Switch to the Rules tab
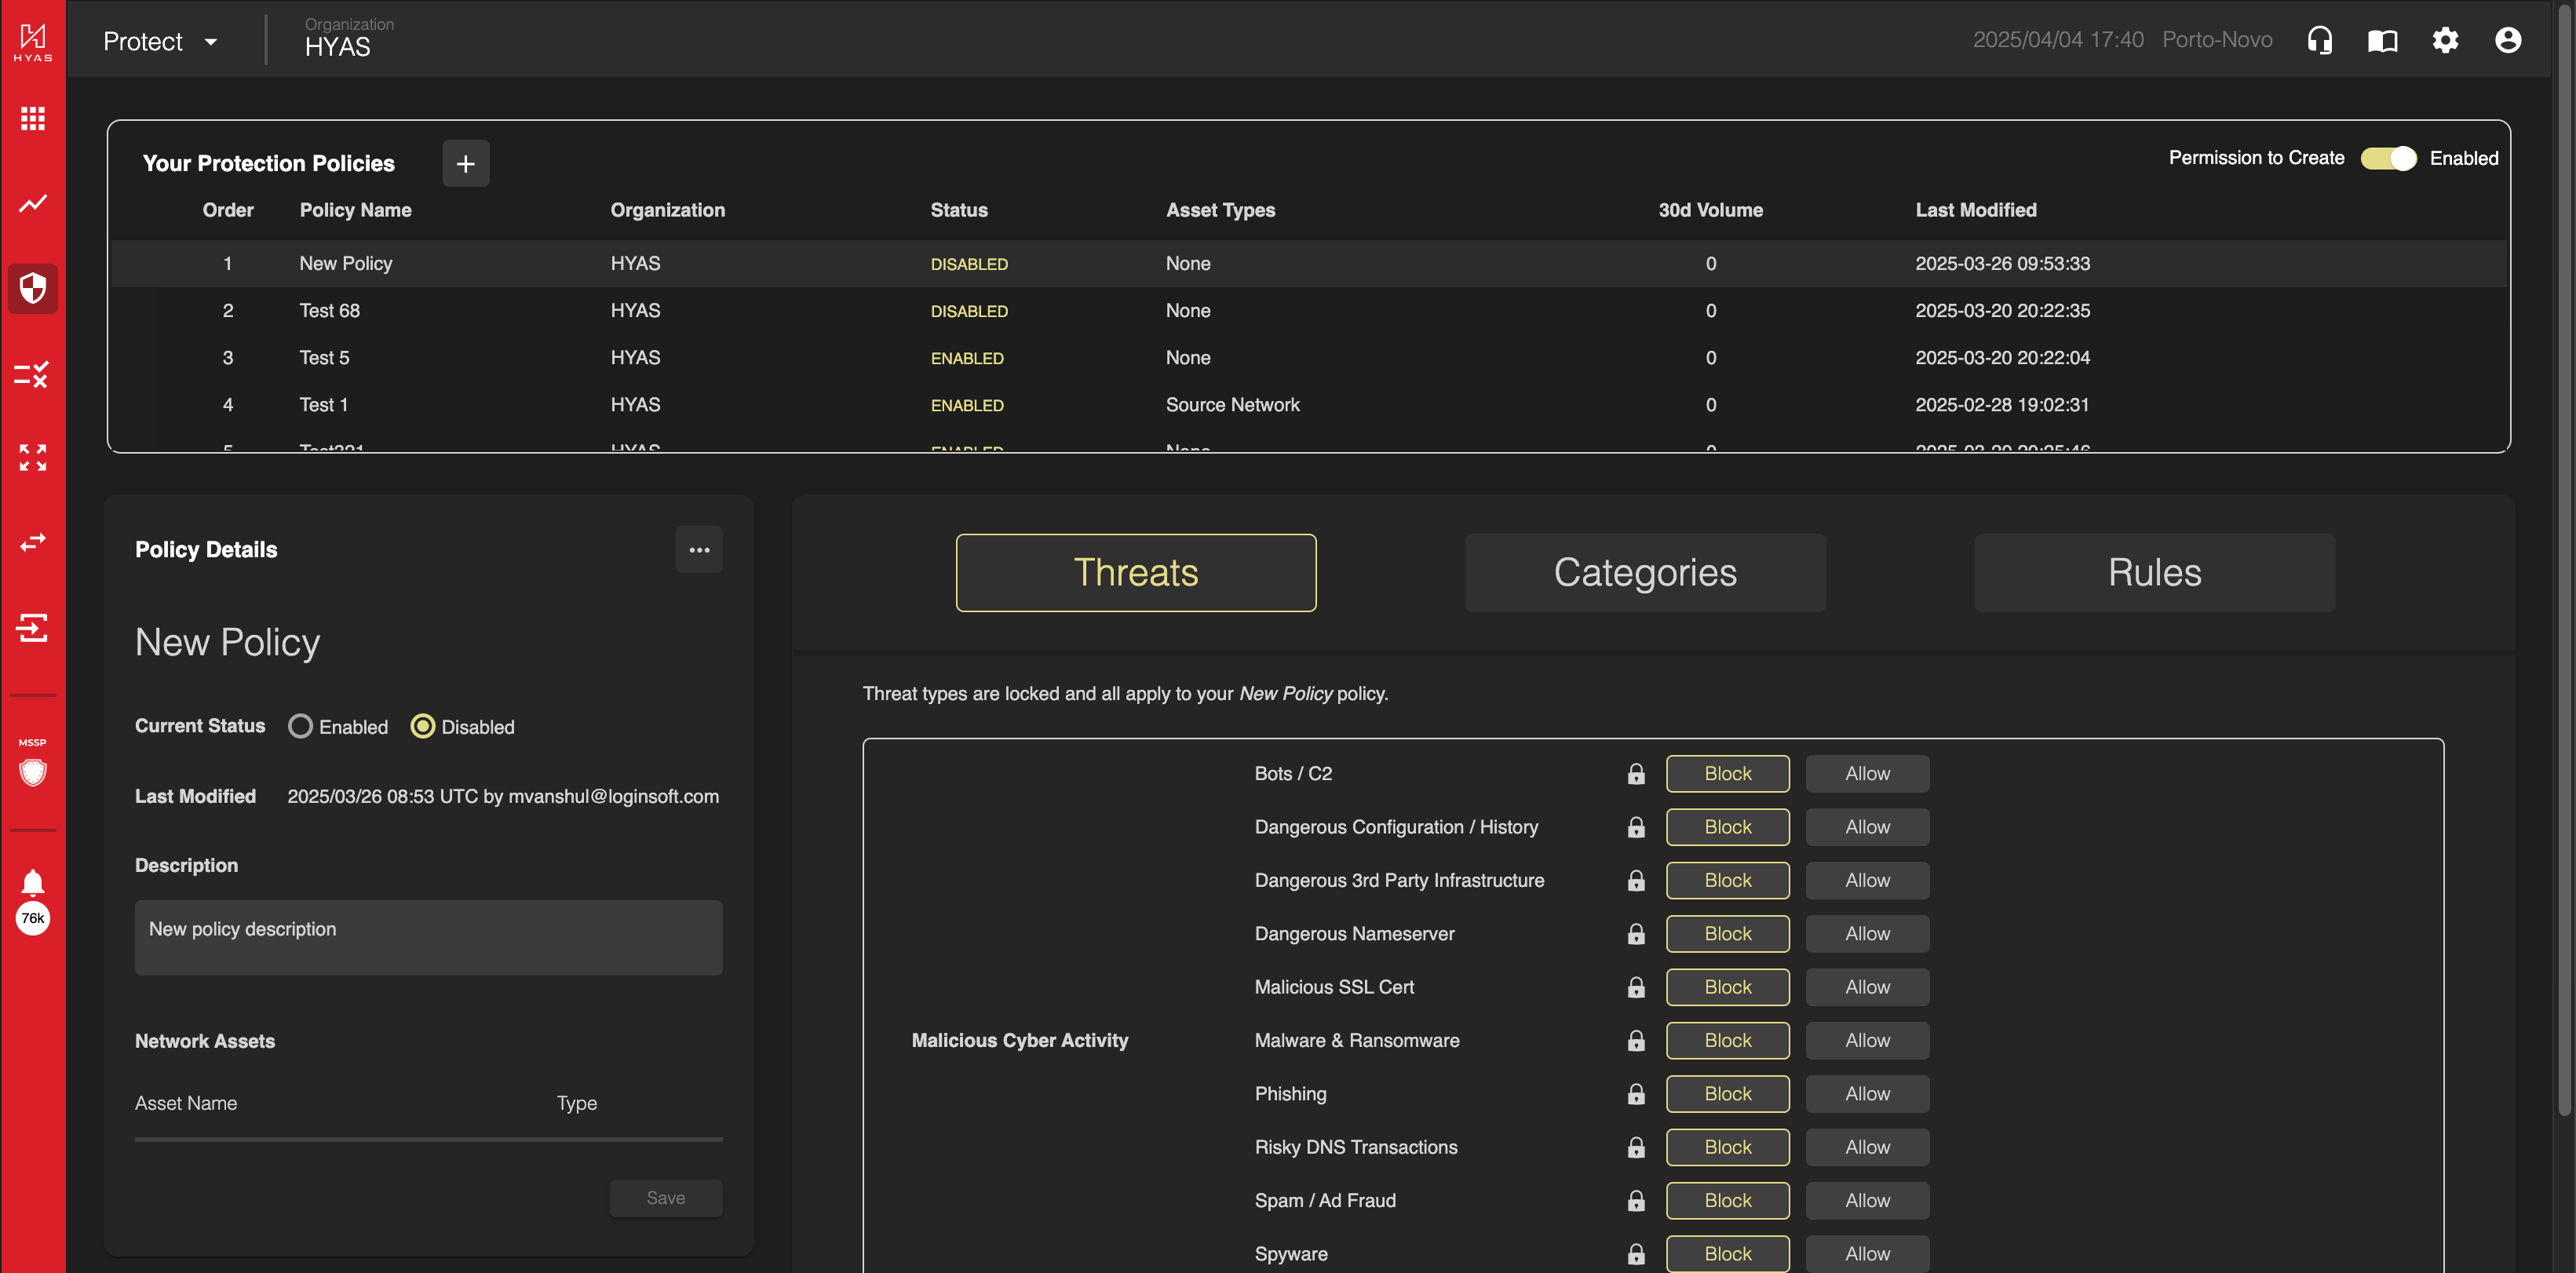This screenshot has height=1273, width=2576. [2154, 572]
